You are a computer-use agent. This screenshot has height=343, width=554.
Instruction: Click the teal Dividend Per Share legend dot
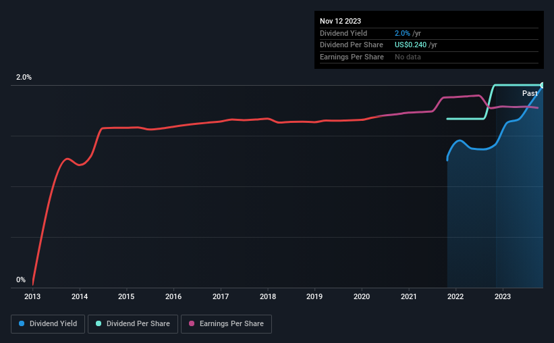[x=99, y=323]
